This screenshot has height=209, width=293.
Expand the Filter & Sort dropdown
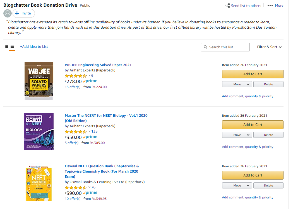[269, 47]
